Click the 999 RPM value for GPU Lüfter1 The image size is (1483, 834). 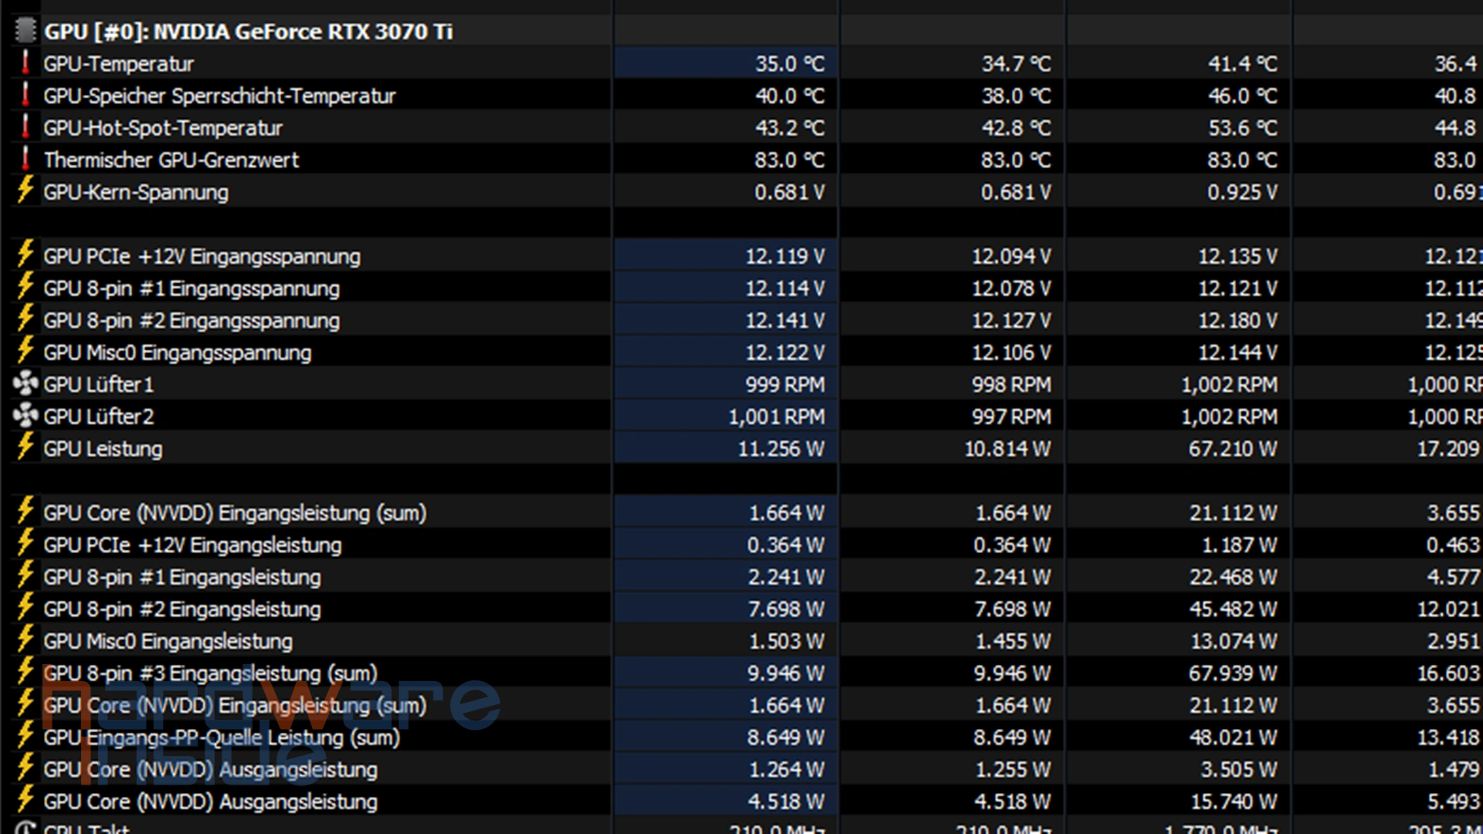coord(784,385)
